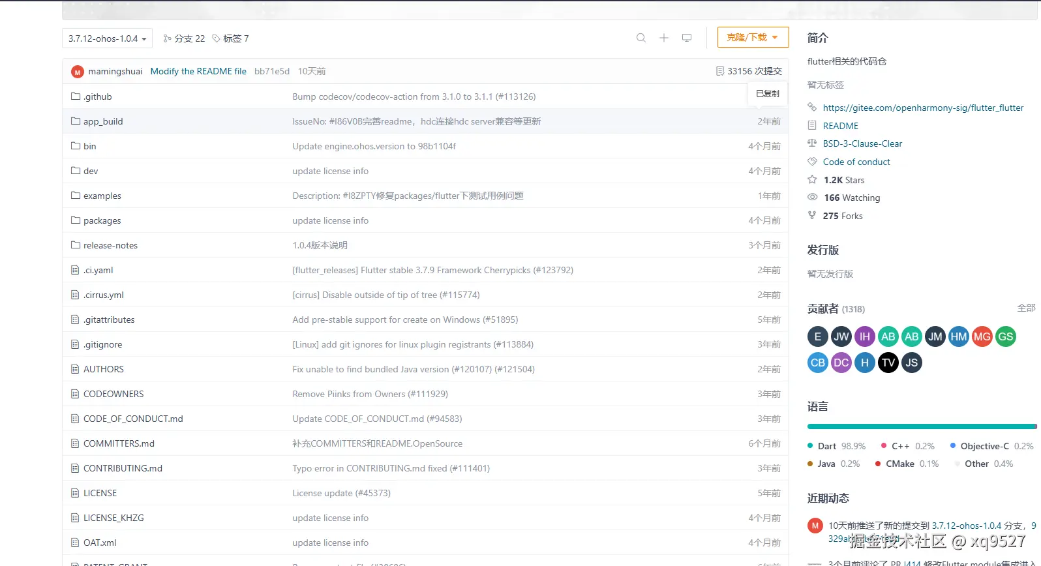
Task: Open CONTRIBUTING.md file
Action: pyautogui.click(x=123, y=468)
